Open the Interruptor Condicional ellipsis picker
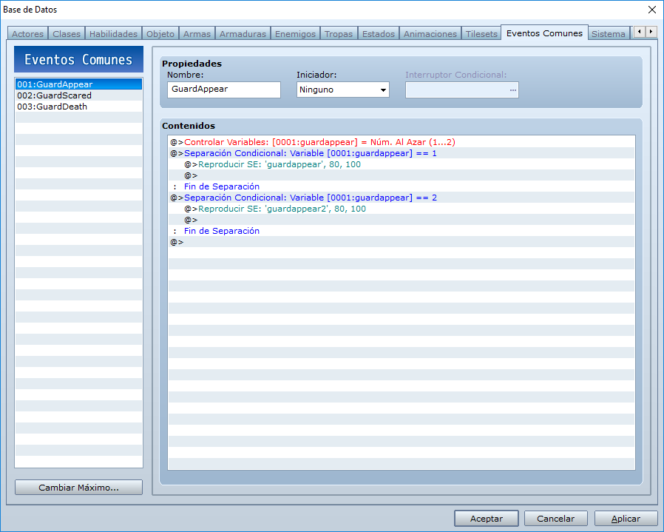This screenshot has height=532, width=664. (x=513, y=90)
